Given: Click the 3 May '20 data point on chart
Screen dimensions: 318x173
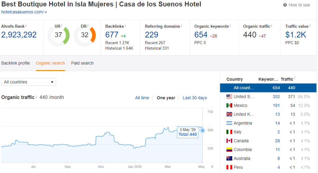Looking at the screenshot, I should 202,131.
